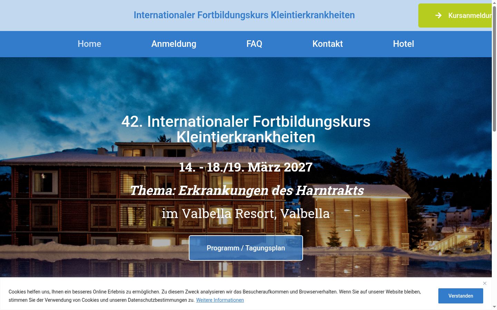Click the scrollbar up arrow

click(494, 3)
